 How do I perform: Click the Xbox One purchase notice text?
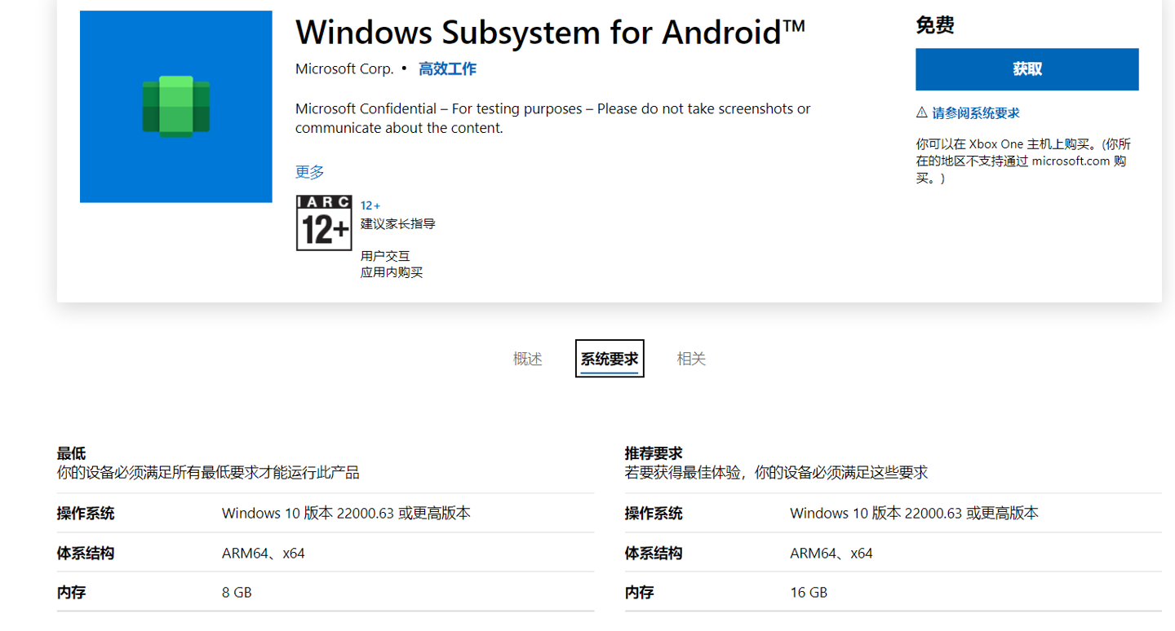[x=1023, y=161]
